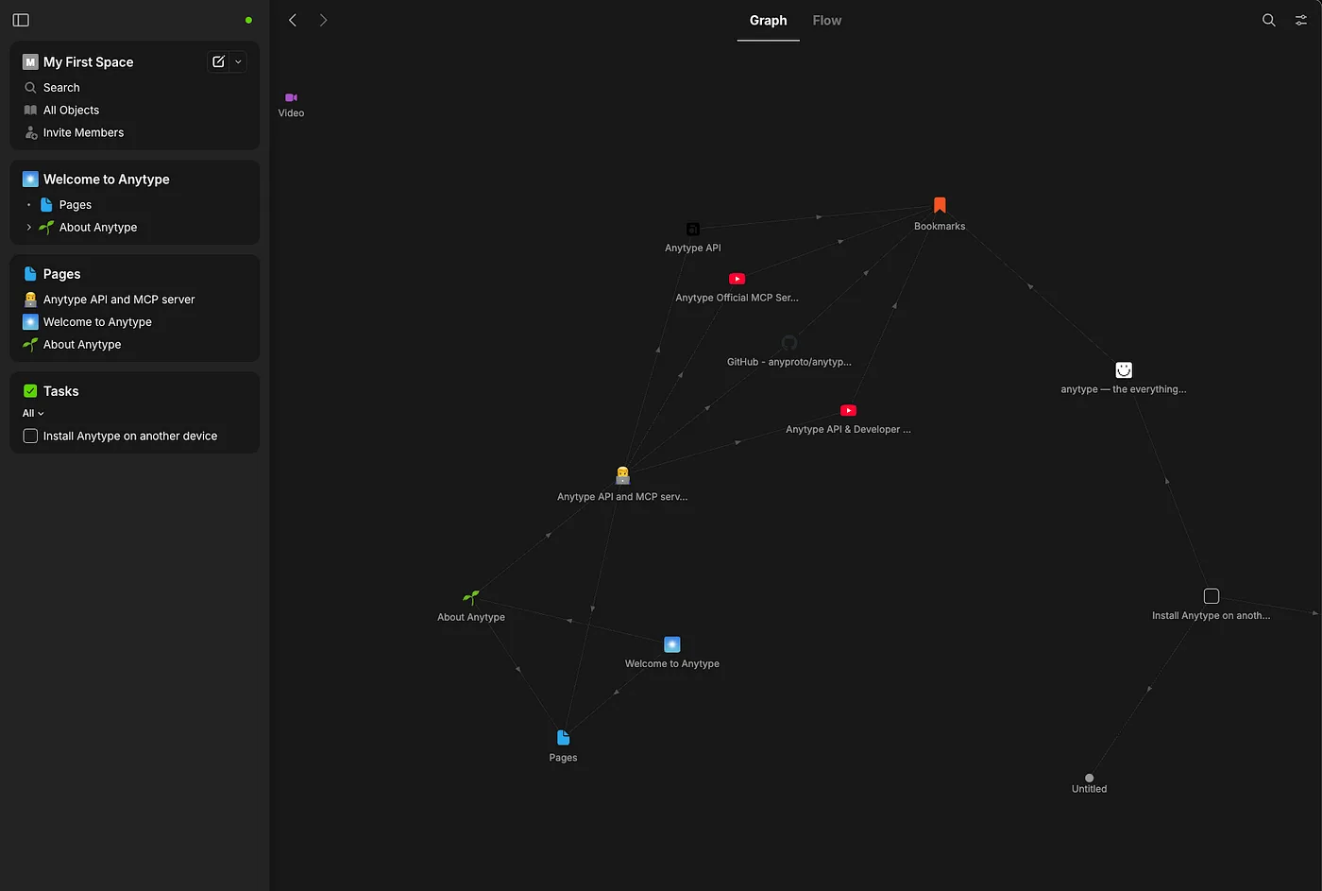The width and height of the screenshot is (1322, 891).
Task: Select Anytype Official MCP Ser... YouTube node
Action: (737, 279)
